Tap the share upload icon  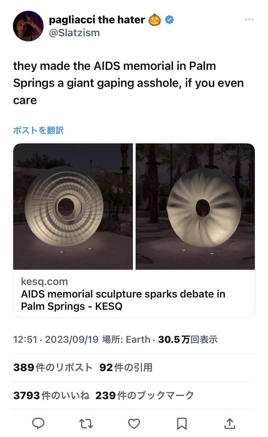(230, 423)
